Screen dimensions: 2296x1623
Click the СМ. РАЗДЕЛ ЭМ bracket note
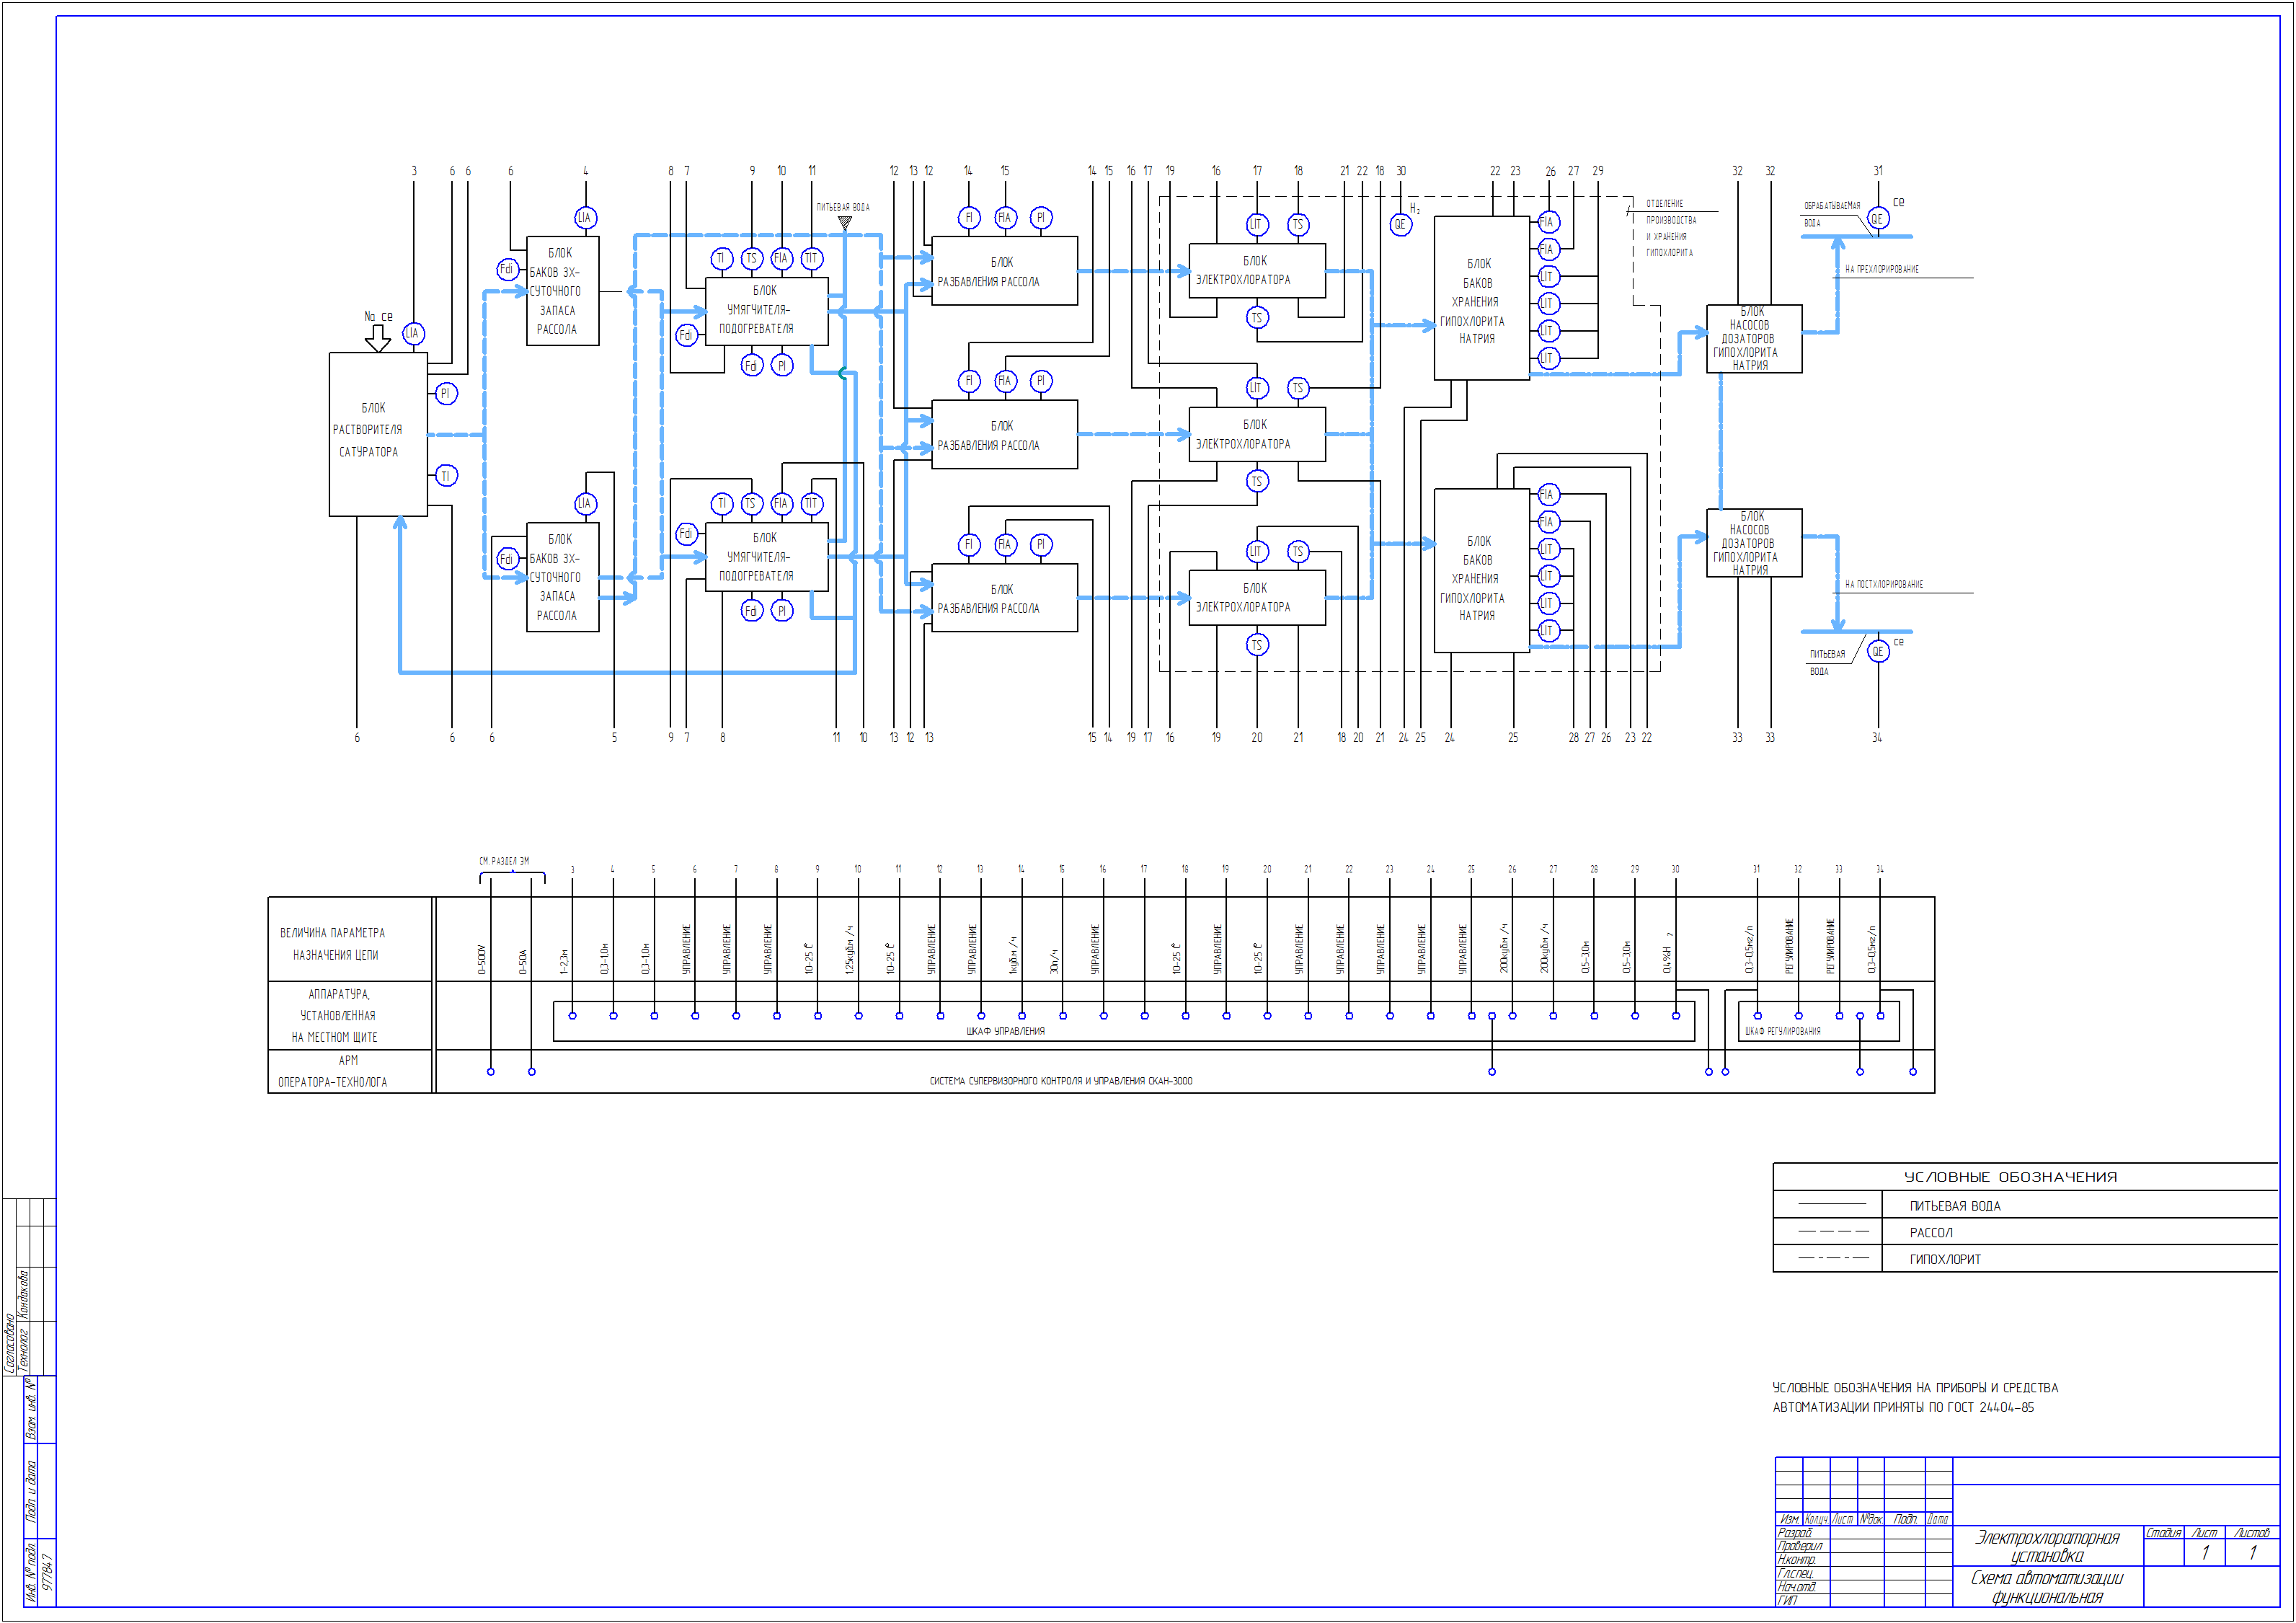(504, 861)
